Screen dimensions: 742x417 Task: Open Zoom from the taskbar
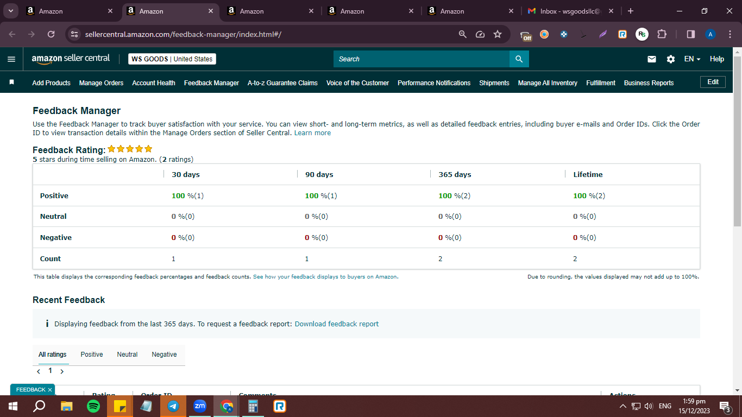(x=200, y=406)
